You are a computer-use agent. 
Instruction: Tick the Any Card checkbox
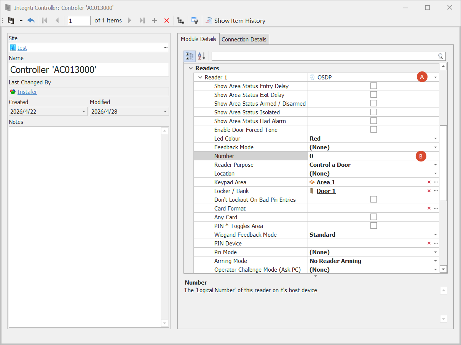coord(373,217)
